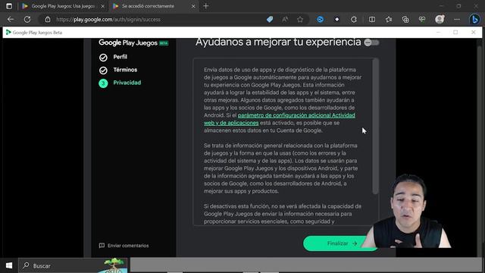The height and width of the screenshot is (273, 485).
Task: Open browser settings and more menu
Action: 457,20
